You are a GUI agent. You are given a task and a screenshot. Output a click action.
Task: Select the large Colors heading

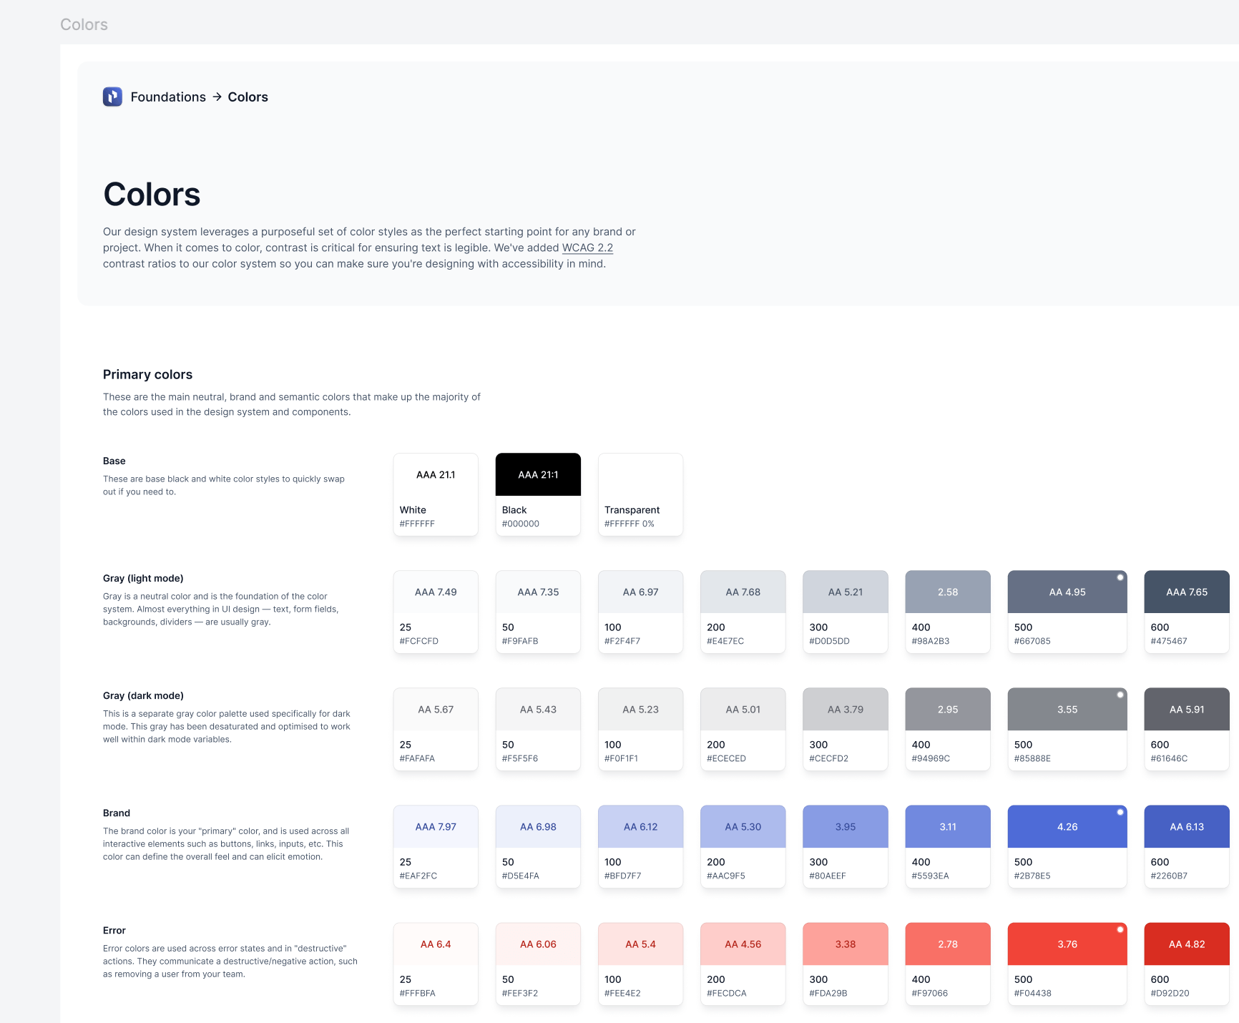152,194
